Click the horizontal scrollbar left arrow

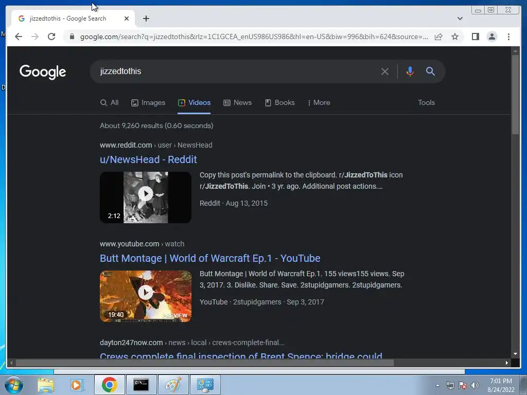click(11, 363)
